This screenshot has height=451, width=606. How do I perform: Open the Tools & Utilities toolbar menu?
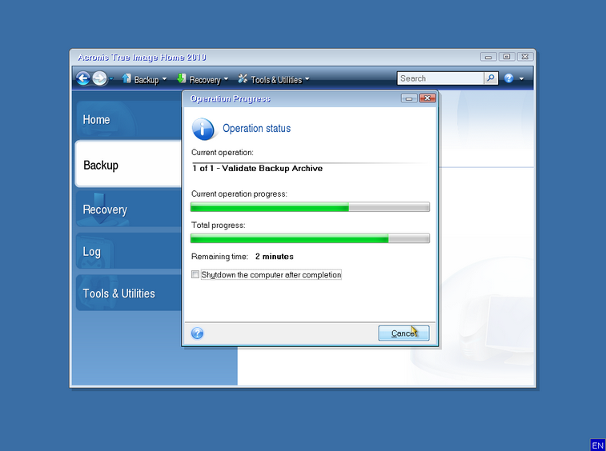(x=274, y=79)
